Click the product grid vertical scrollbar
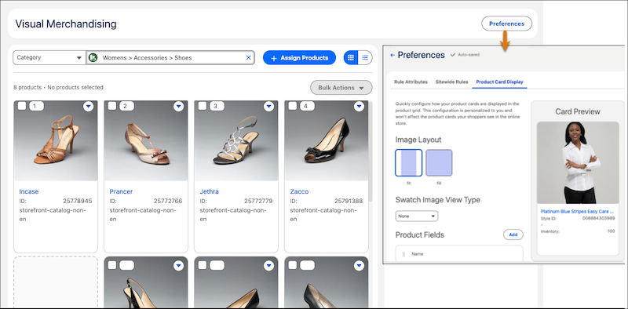Screen dimensions: 628x309 (x=371, y=152)
